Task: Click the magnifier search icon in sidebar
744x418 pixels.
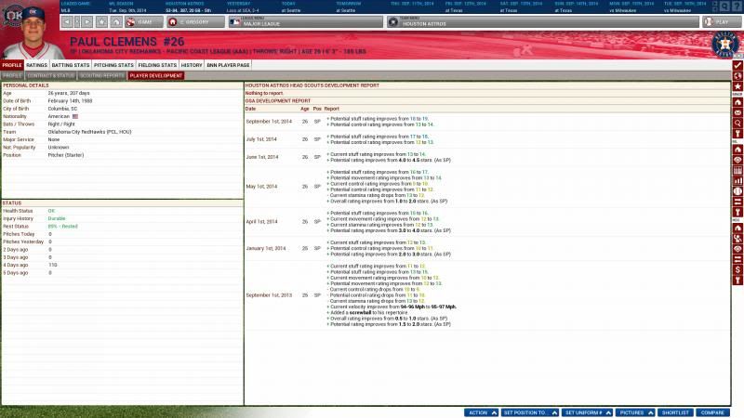Action: (x=737, y=124)
